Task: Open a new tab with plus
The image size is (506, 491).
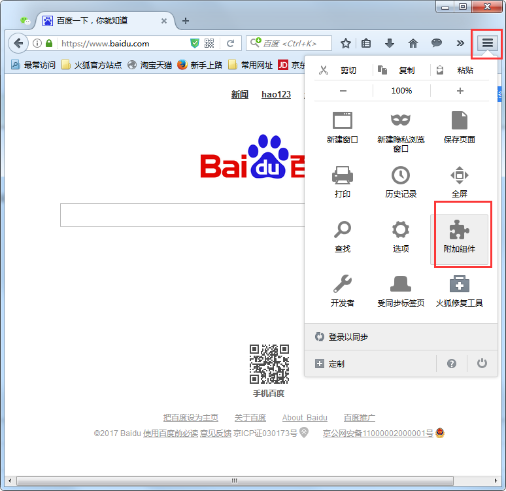Action: [186, 21]
